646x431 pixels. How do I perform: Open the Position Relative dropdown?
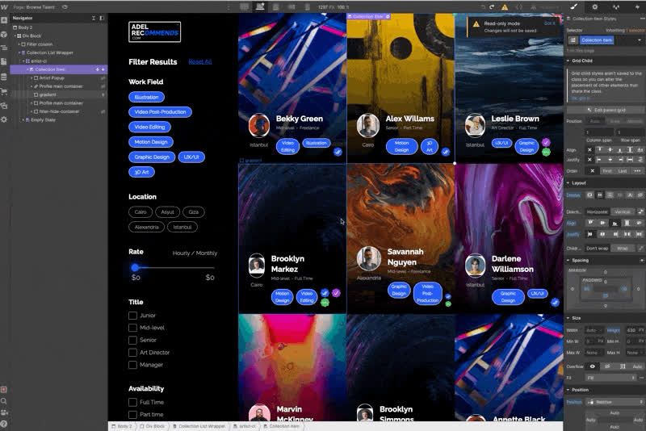[x=614, y=401]
